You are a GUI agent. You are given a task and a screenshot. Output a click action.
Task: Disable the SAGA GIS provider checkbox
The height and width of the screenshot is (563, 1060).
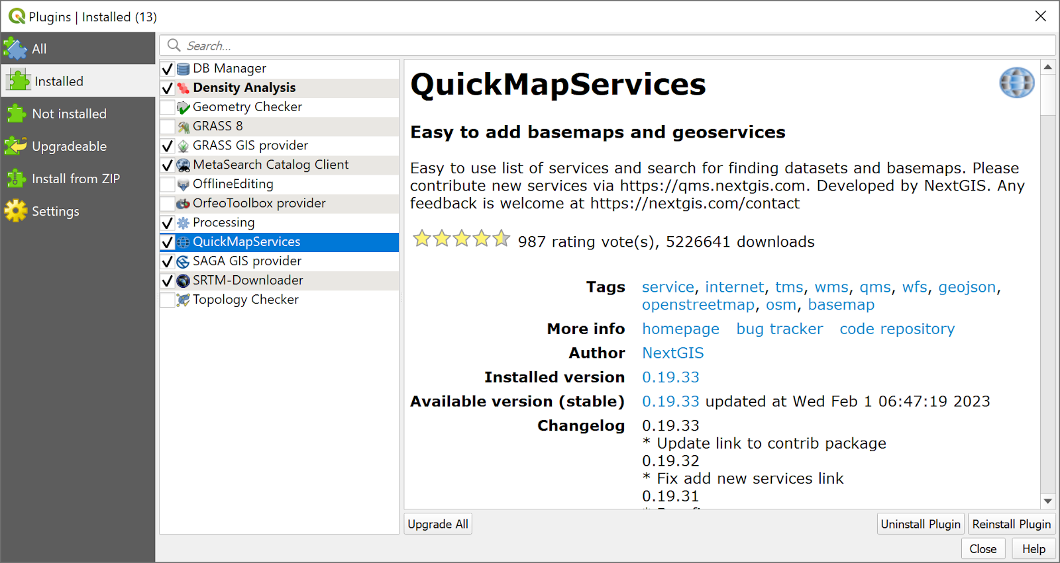coord(168,261)
